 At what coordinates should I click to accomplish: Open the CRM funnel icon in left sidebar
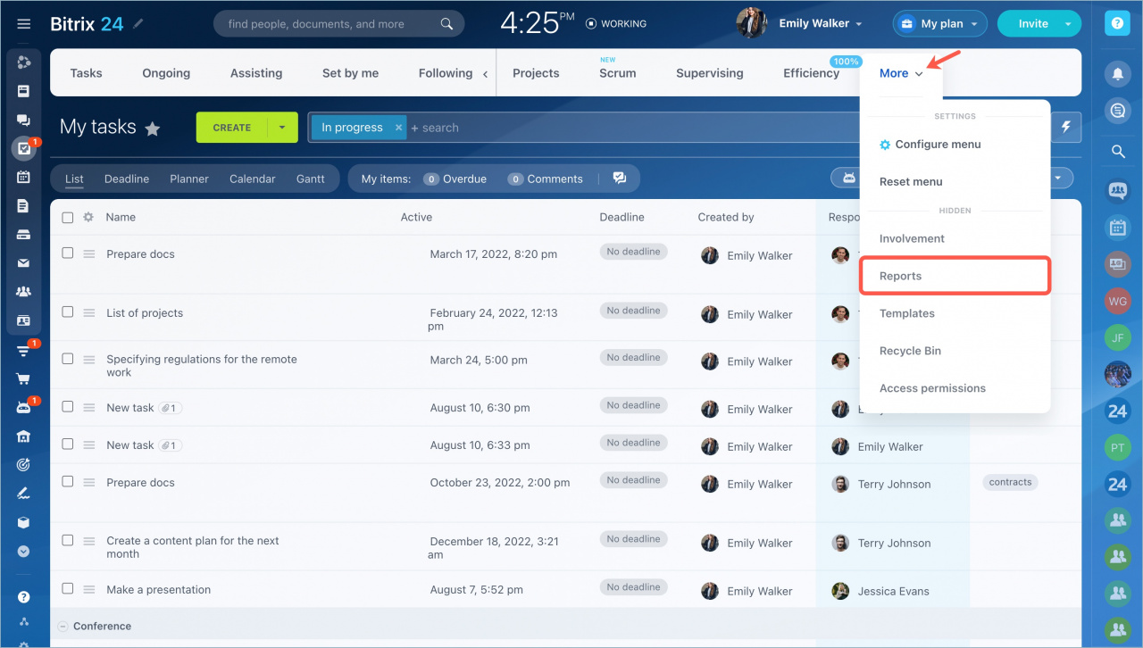(24, 350)
